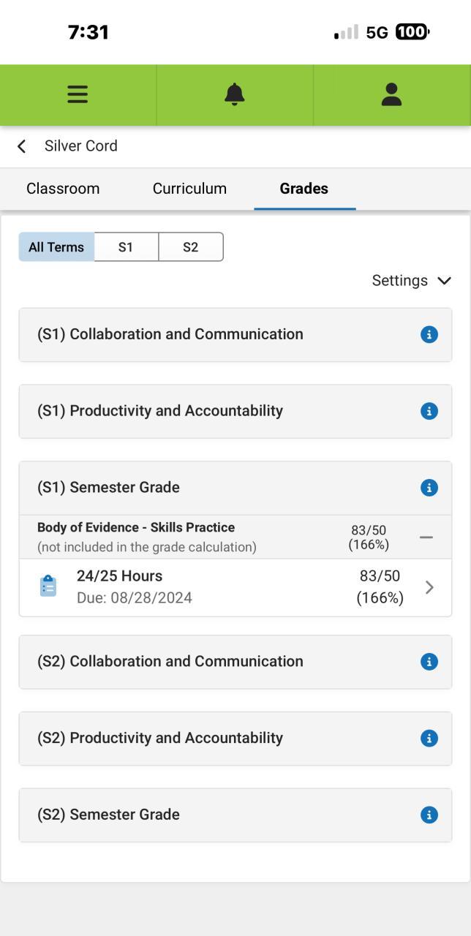Viewport: 471px width, 936px height.
Task: Go back using the arrow beside Silver Cord
Action: click(x=22, y=146)
